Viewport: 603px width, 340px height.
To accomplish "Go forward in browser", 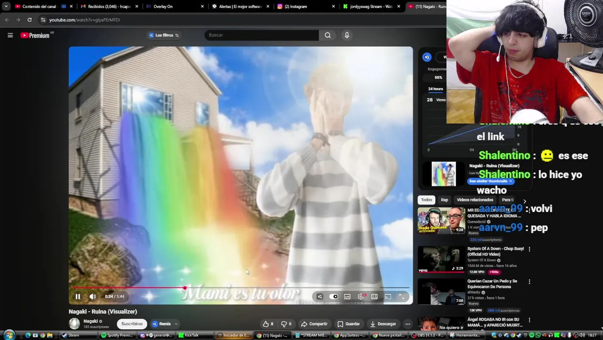I will pos(18,20).
